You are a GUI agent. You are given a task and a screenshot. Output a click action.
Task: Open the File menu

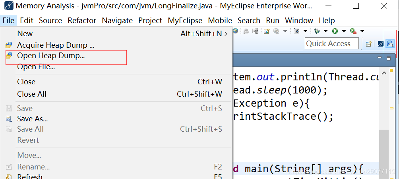8,20
